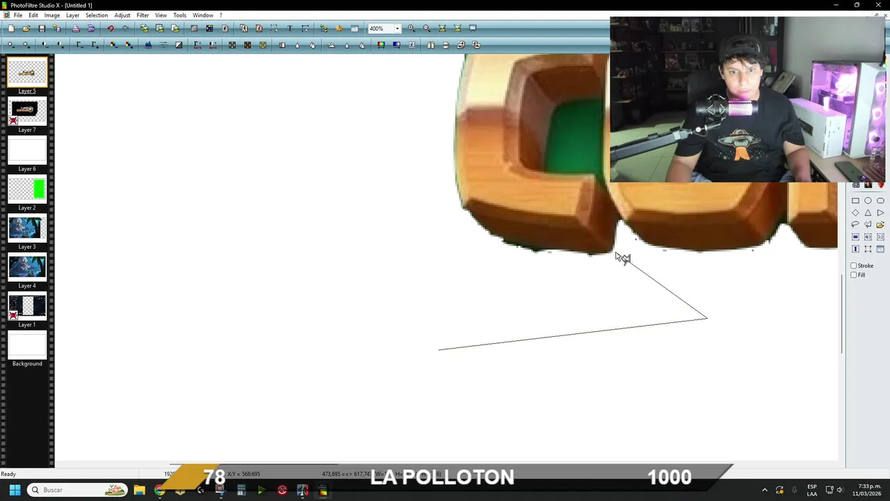Select the Layer 7 thumbnail
890x501 pixels.
pos(27,112)
